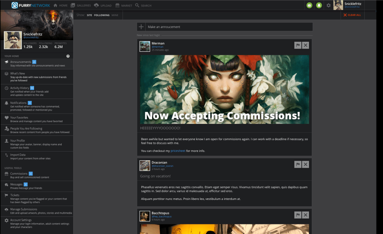The image size is (383, 234).
Task: Enable the MINE feed filter
Action: tap(115, 15)
